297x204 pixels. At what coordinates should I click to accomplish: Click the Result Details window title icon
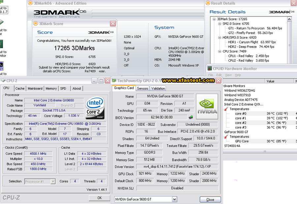(208, 3)
